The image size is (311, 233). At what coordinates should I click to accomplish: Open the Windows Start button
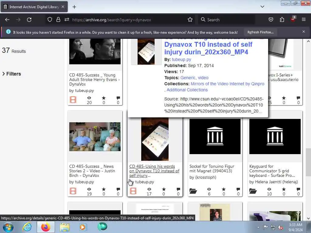pyautogui.click(x=8, y=227)
